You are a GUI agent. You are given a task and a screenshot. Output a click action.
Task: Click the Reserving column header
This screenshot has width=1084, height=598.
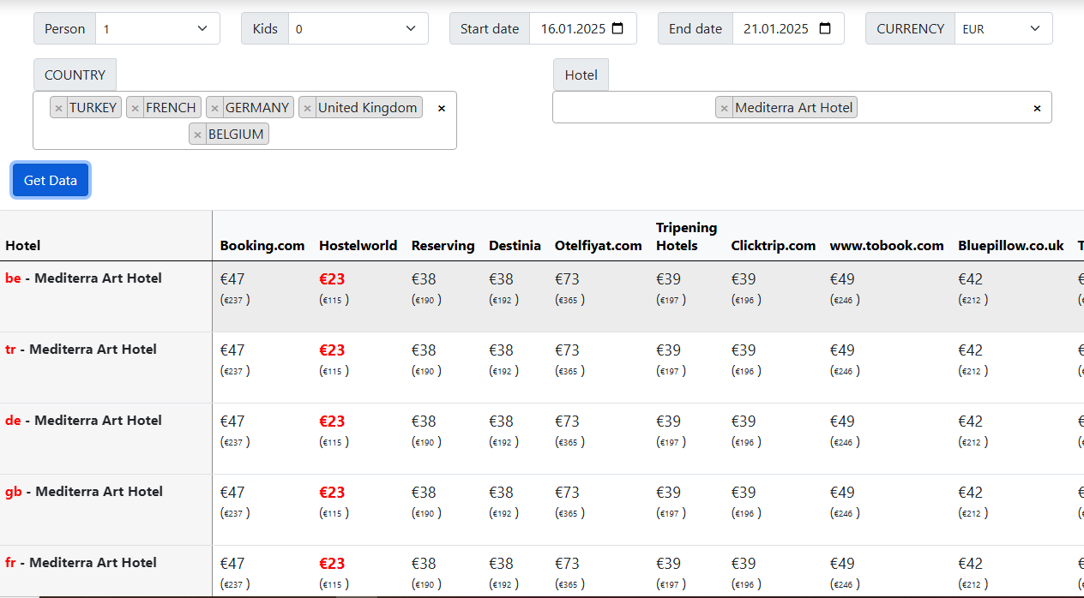coord(443,246)
